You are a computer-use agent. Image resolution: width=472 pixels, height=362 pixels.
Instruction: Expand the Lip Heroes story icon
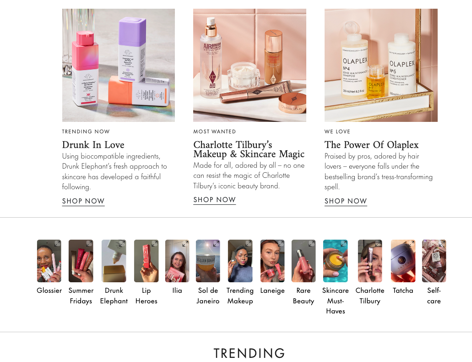point(154,244)
